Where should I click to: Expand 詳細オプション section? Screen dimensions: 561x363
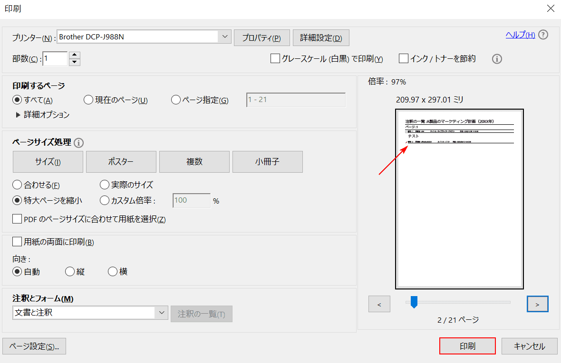(18, 115)
